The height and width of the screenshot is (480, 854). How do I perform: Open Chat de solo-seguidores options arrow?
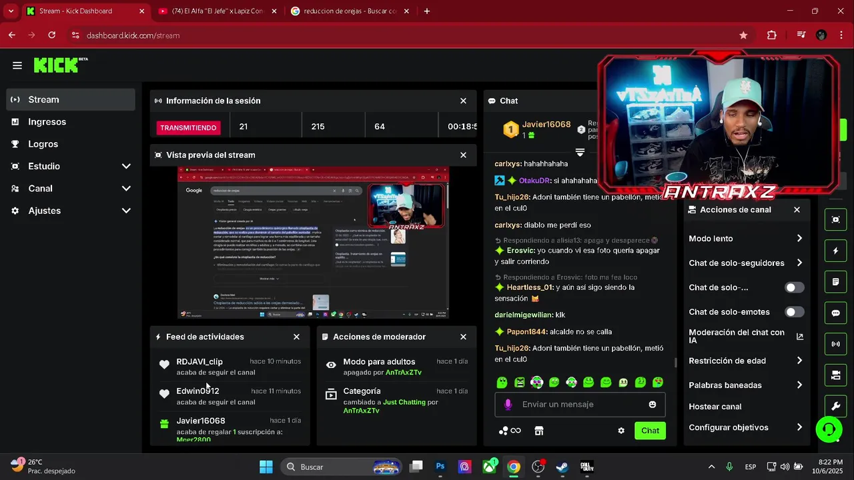coord(799,263)
